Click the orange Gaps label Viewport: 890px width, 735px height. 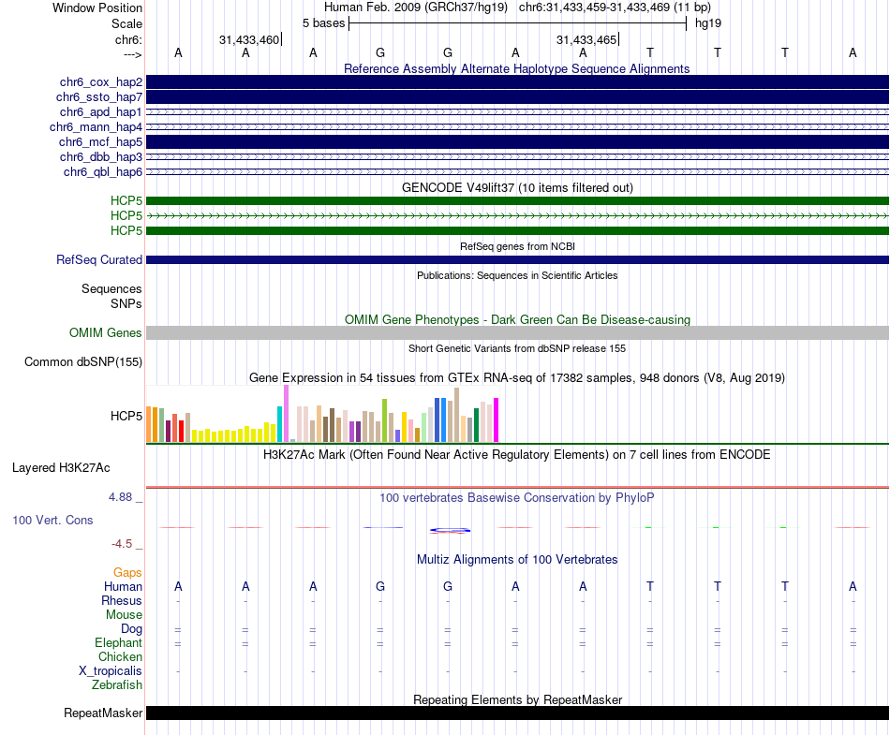pos(127,572)
